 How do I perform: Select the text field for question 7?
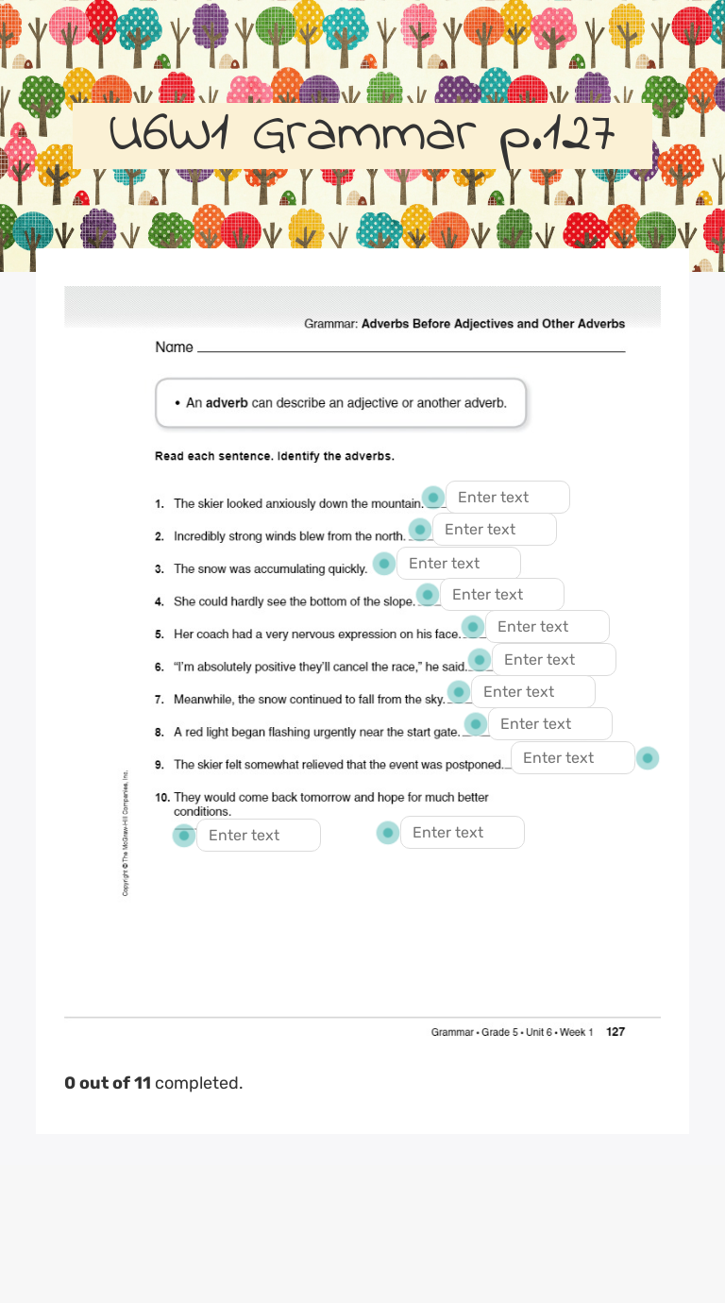[533, 691]
